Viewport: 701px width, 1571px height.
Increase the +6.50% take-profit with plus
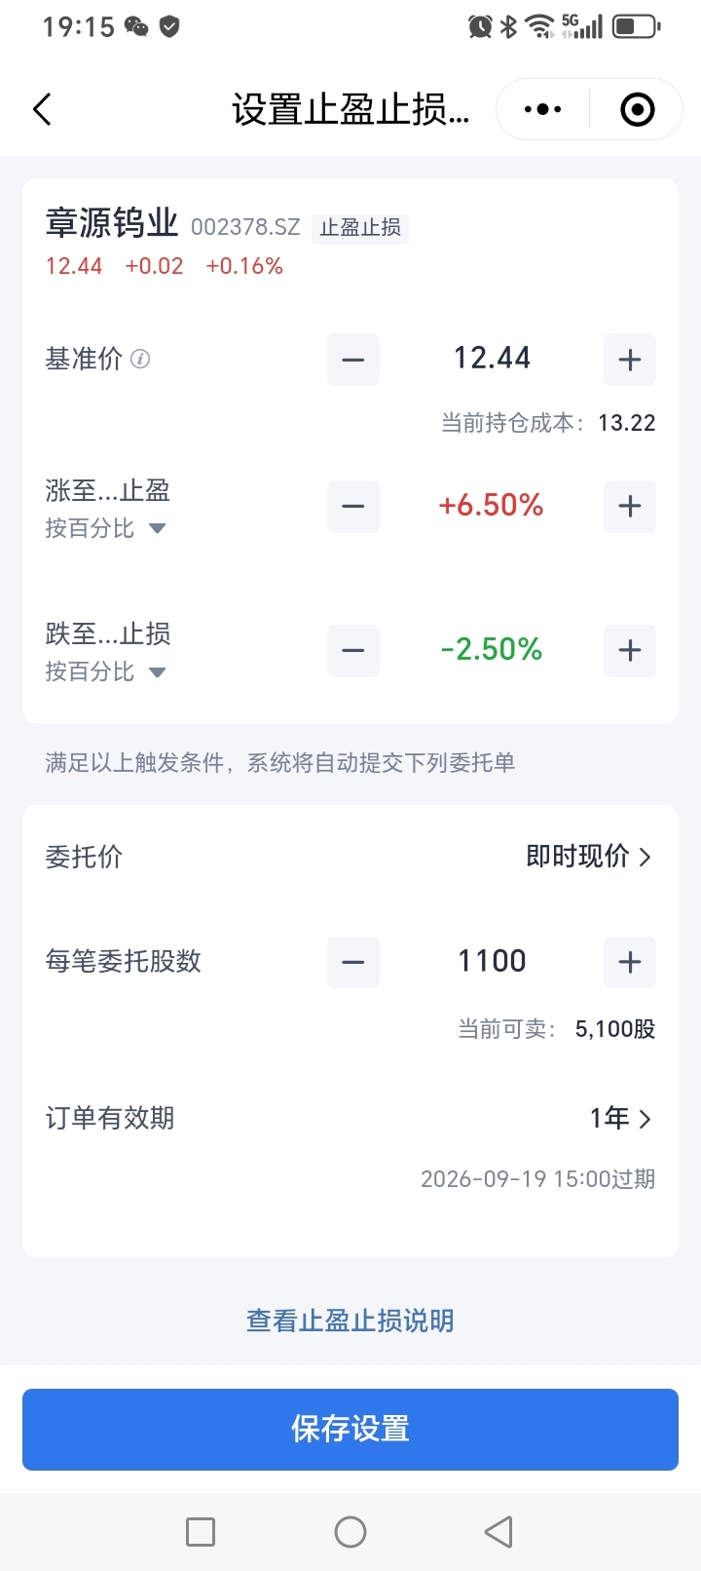[x=630, y=506]
